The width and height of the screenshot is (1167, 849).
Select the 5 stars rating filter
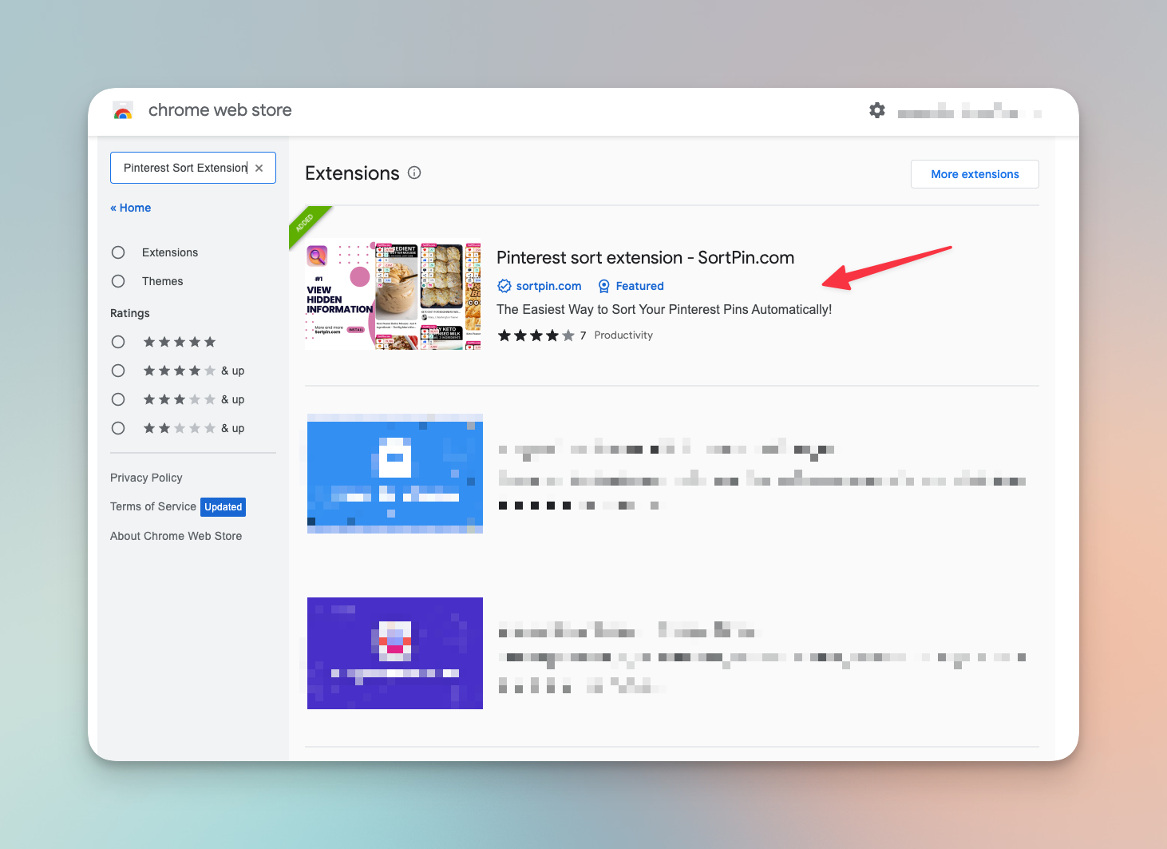coord(118,342)
